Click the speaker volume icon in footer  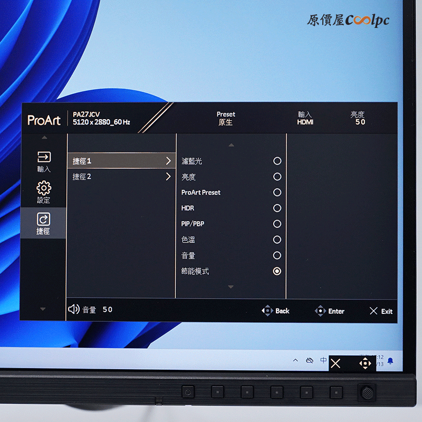click(x=74, y=309)
